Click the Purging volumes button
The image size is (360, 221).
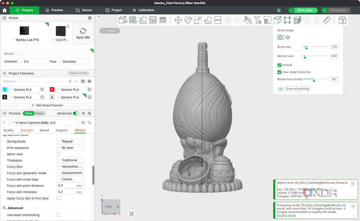click(x=78, y=73)
